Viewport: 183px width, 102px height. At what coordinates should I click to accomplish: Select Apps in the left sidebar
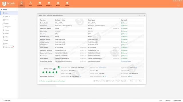point(9,16)
